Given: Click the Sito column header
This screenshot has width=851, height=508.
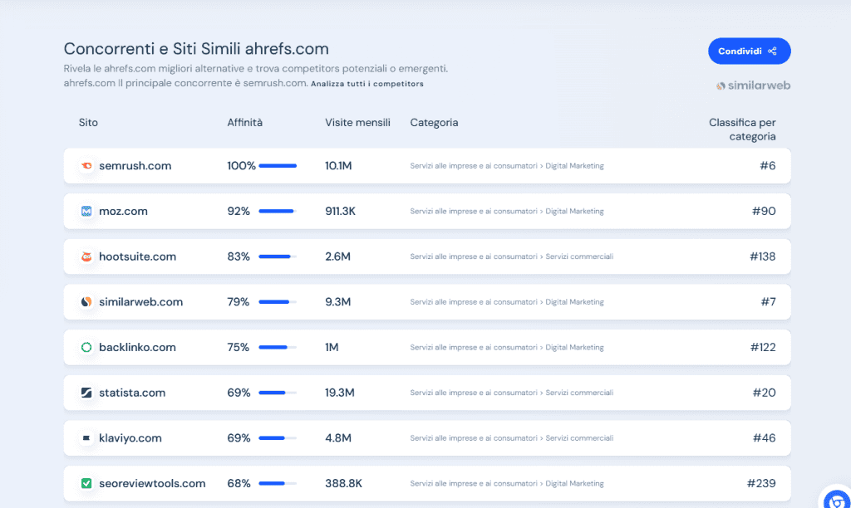Looking at the screenshot, I should 88,123.
